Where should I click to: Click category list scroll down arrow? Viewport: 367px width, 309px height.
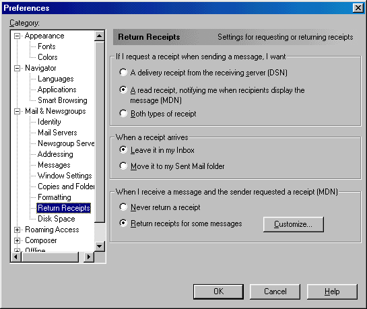click(x=100, y=246)
